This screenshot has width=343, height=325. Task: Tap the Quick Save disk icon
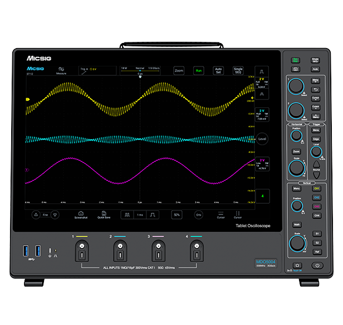[104, 214]
